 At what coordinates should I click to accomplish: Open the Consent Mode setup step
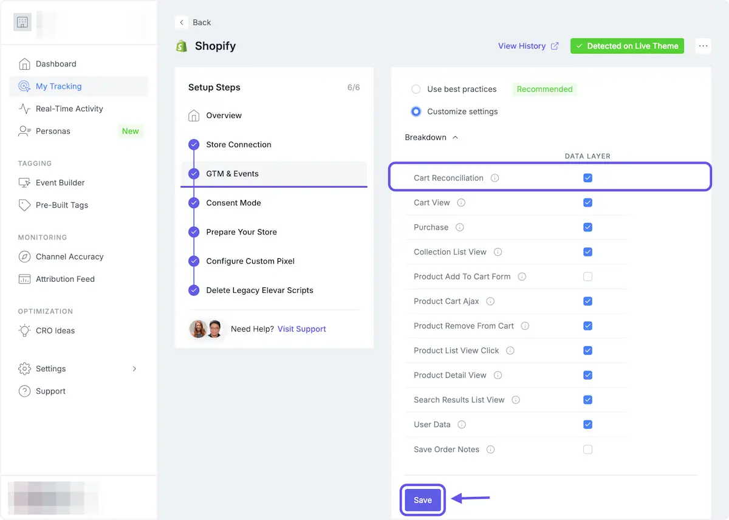(274, 203)
